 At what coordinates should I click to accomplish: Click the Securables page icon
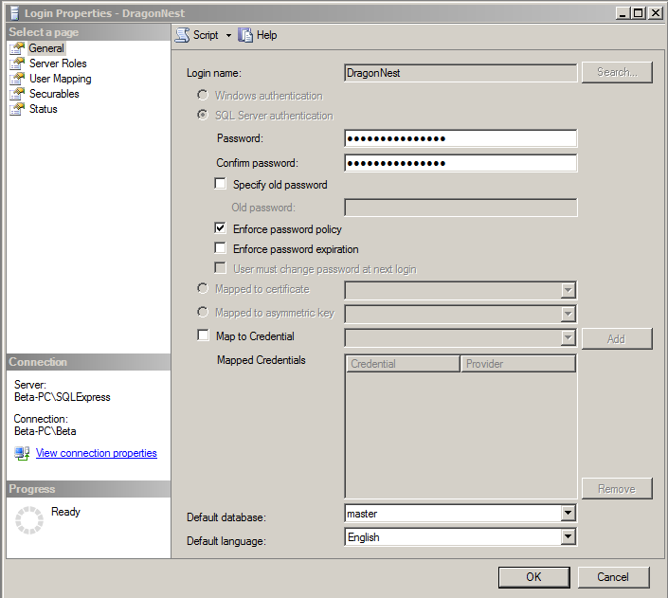click(17, 94)
